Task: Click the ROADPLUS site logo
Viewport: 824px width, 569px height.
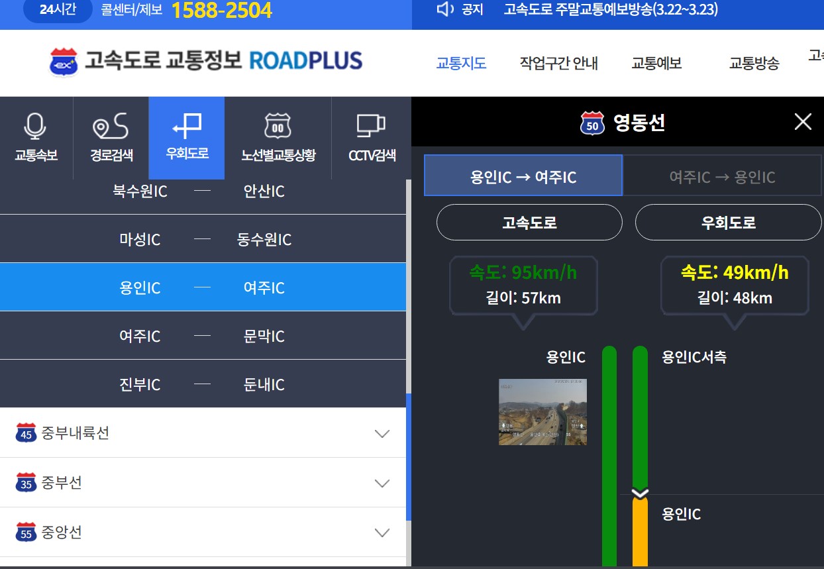Action: tap(205, 62)
